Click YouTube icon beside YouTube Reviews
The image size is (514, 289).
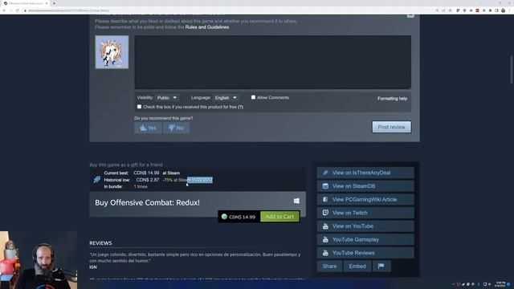tap(325, 253)
